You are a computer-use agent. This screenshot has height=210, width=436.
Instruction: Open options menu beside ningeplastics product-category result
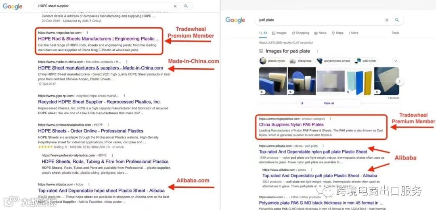[x=330, y=119]
